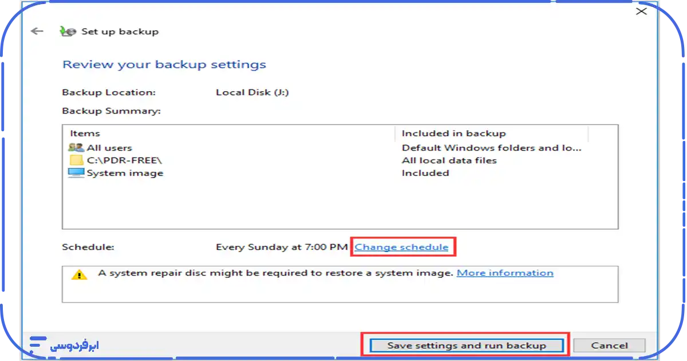Screen dimensions: 687x361
Task: Click the System image monitor icon
Action: pos(76,173)
